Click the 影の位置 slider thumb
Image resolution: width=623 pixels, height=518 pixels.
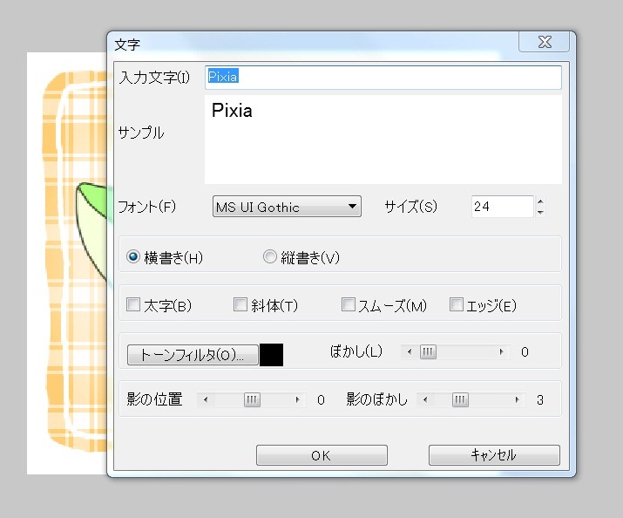click(x=252, y=399)
